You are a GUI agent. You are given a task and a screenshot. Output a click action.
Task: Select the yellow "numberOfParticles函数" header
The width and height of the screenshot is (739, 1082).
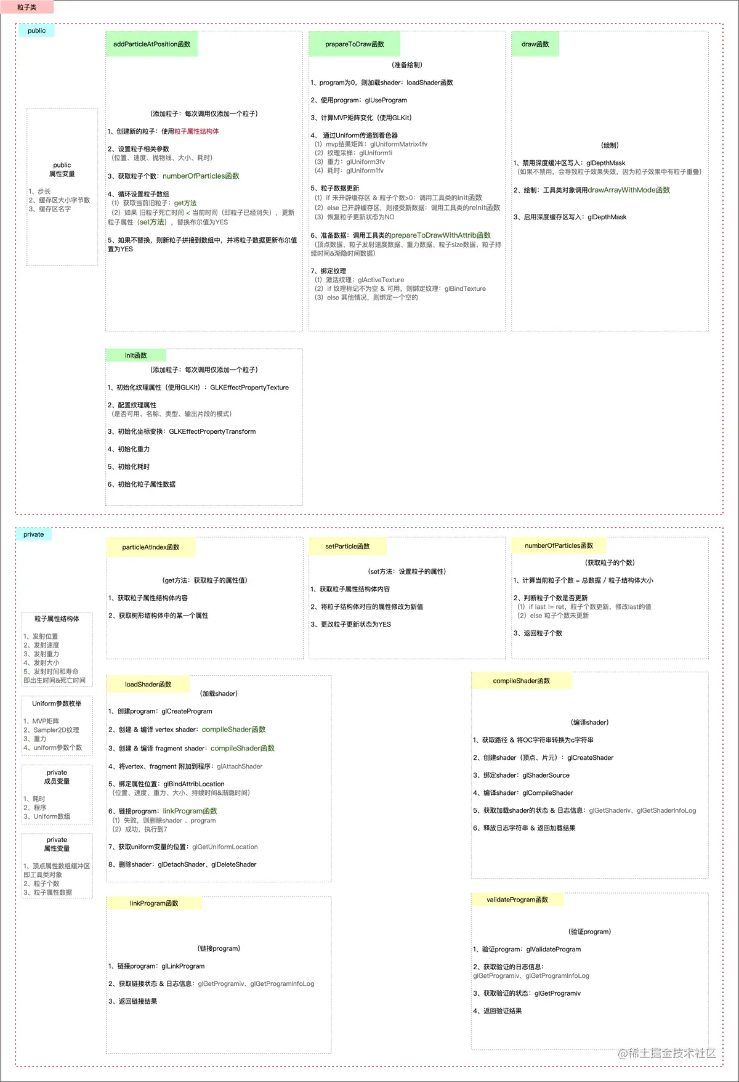point(559,545)
